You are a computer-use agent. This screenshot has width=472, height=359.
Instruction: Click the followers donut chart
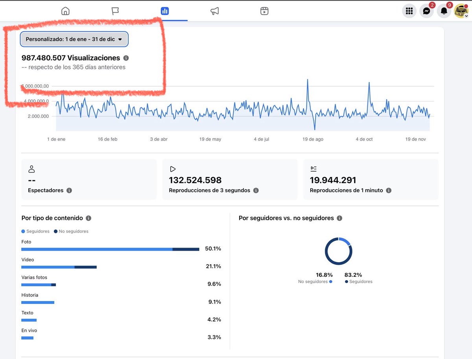[338, 251]
